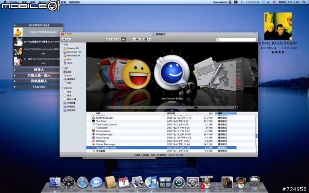Collapse the INDIVIDUALS contact group
Image resolution: width=309 pixels, height=193 pixels.
(x=15, y=25)
